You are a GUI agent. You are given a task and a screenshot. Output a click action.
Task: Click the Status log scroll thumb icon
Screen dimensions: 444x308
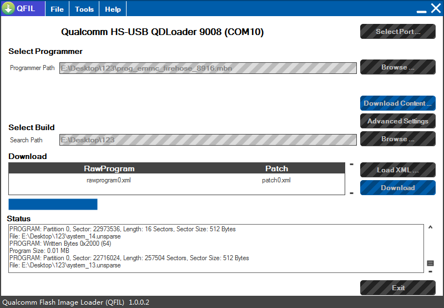tap(430, 263)
